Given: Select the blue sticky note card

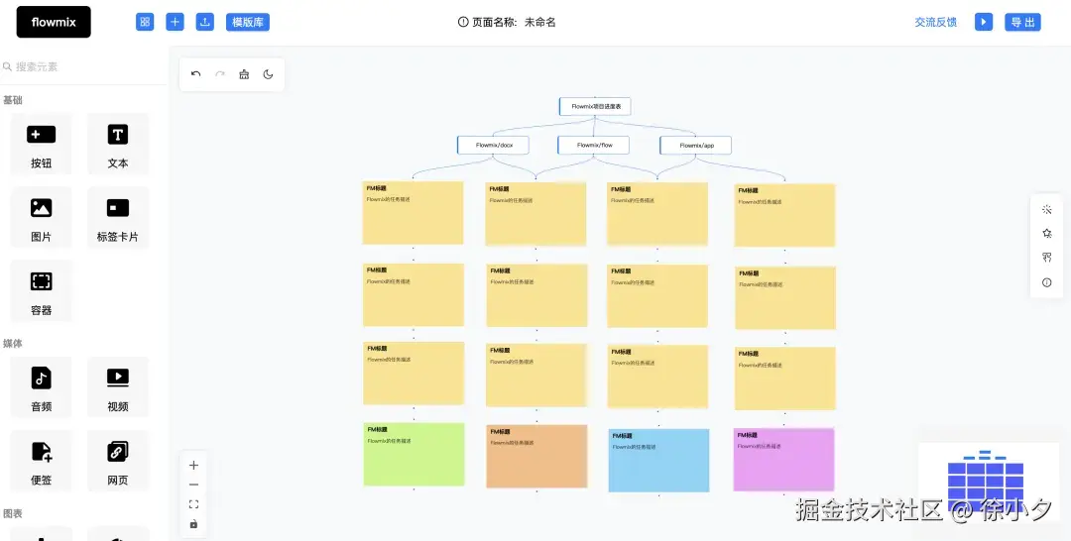Looking at the screenshot, I should click(658, 460).
